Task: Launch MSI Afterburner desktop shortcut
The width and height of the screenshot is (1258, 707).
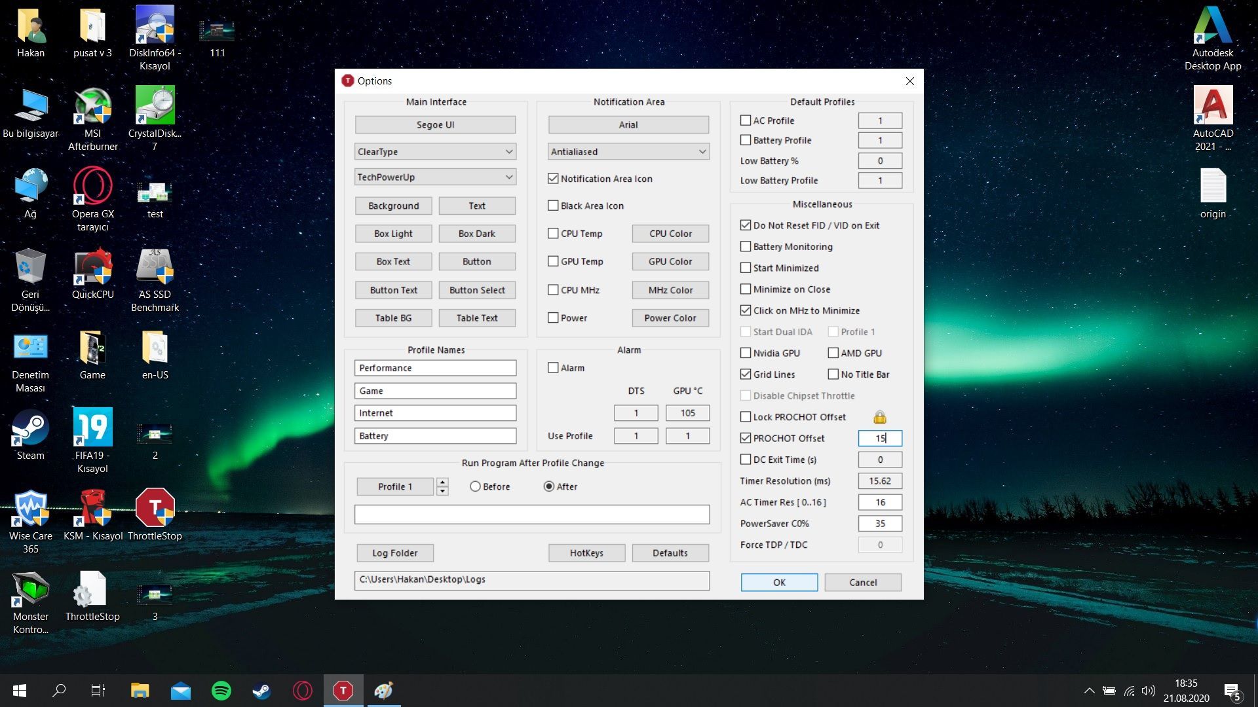Action: pos(92,108)
